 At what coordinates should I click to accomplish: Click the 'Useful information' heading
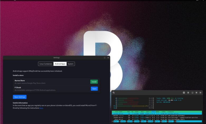20,103
